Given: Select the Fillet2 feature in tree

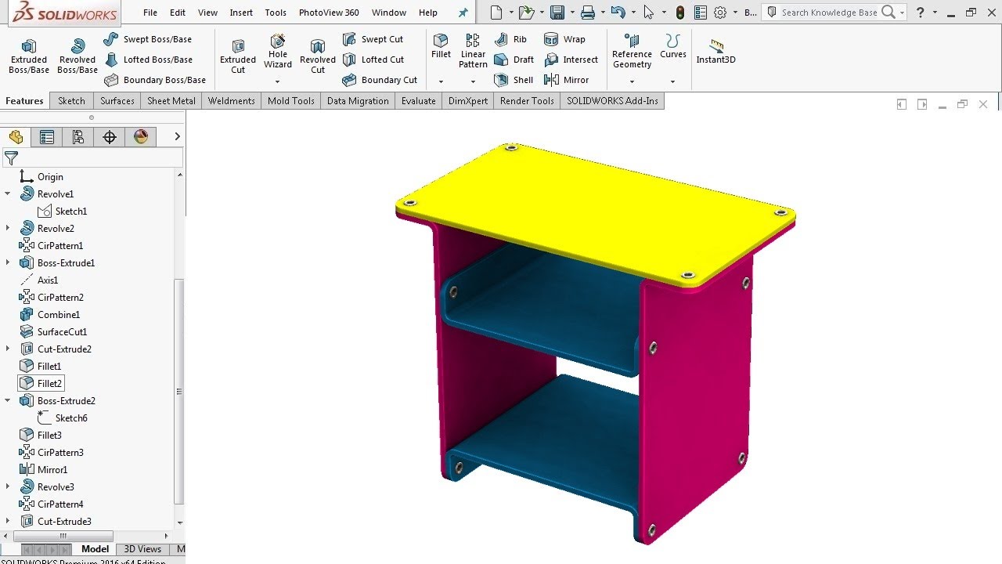Looking at the screenshot, I should 41,384.
